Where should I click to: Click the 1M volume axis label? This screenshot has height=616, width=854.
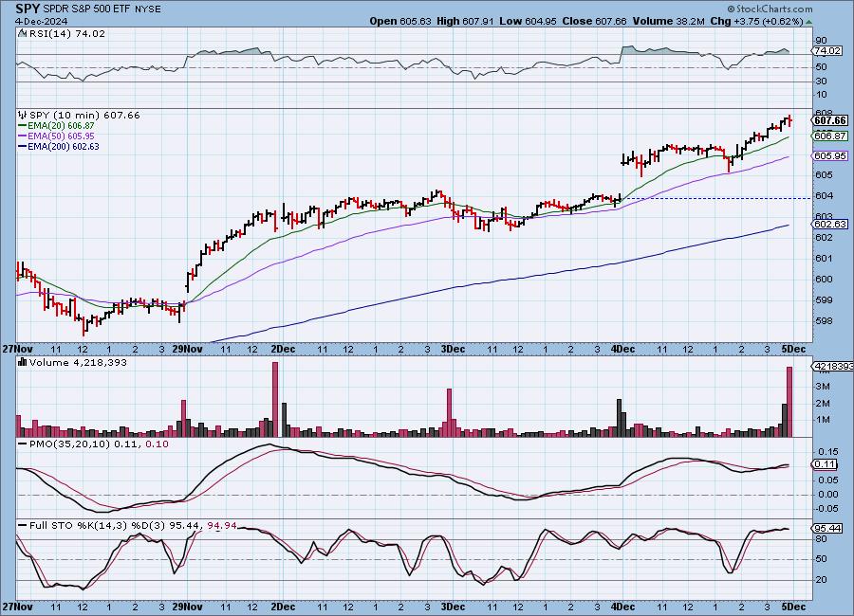tap(823, 420)
